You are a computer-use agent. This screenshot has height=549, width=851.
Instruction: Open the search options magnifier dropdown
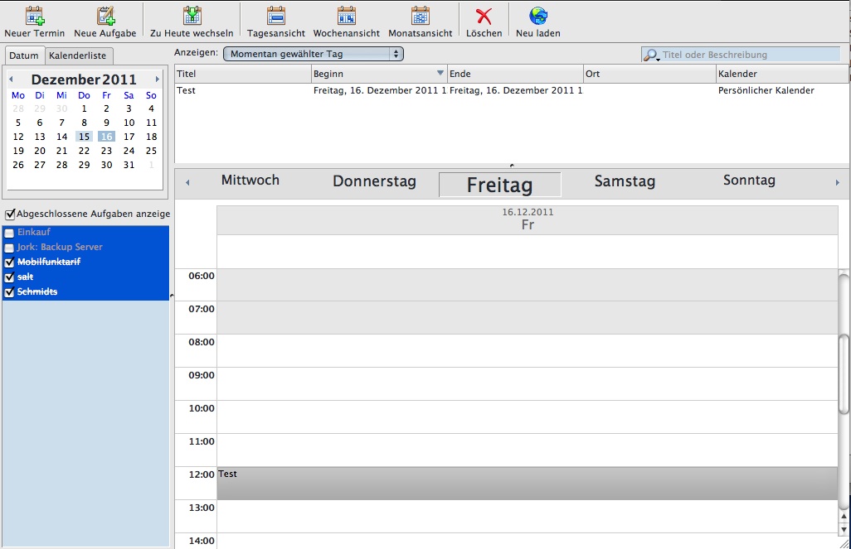pos(652,55)
